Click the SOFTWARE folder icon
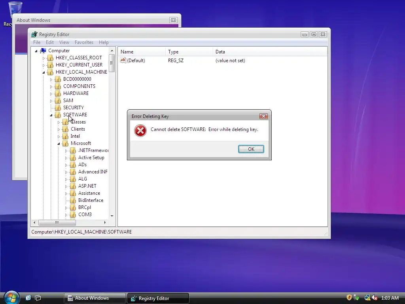 click(x=58, y=115)
